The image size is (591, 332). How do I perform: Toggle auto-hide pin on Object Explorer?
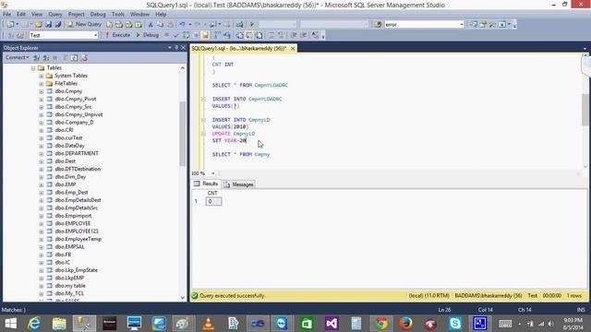(x=176, y=47)
